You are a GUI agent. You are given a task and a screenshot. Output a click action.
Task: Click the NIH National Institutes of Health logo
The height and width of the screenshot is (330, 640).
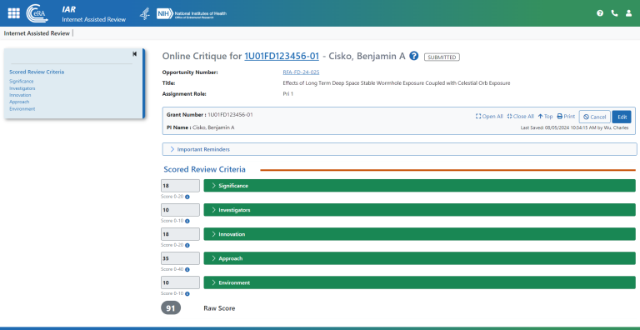tap(192, 13)
